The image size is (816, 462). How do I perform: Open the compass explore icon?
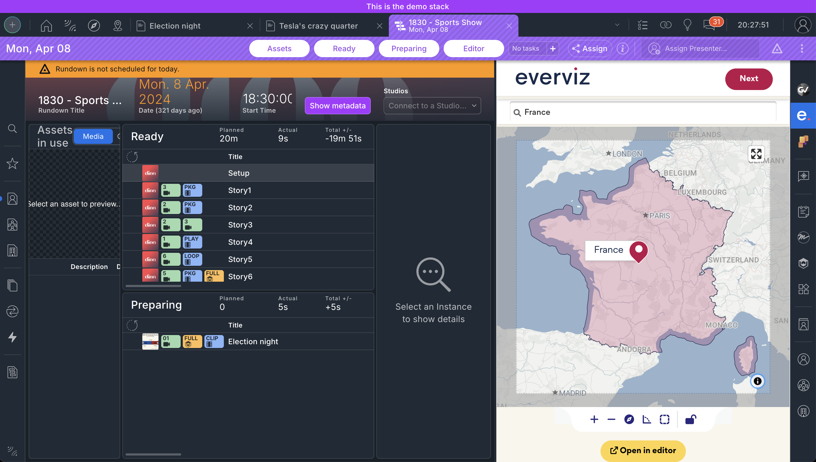(x=94, y=25)
